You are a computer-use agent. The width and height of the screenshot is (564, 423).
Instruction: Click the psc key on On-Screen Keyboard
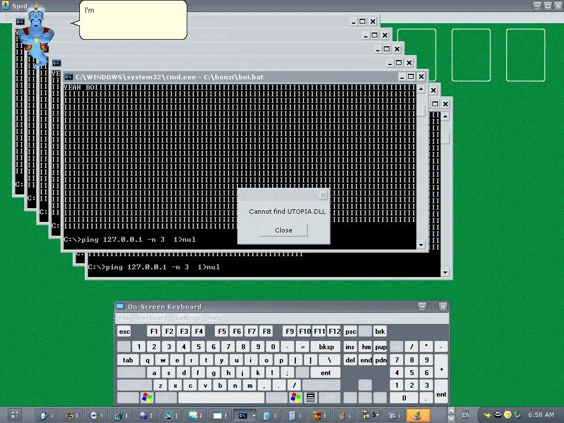pyautogui.click(x=351, y=331)
